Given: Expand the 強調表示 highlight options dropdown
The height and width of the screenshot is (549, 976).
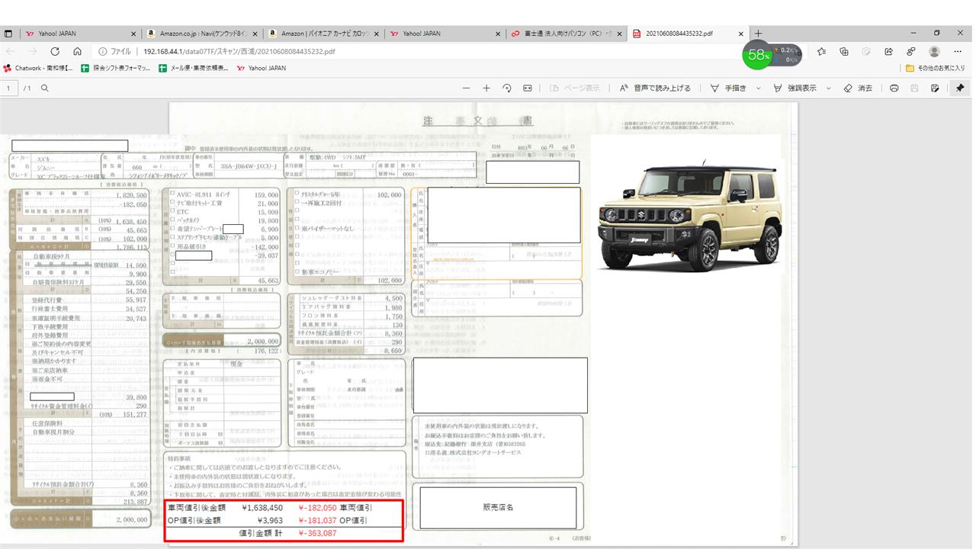Looking at the screenshot, I should (x=827, y=88).
